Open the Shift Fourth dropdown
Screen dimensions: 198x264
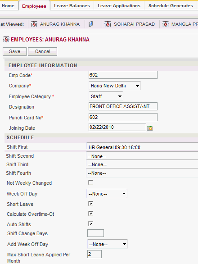(142, 173)
